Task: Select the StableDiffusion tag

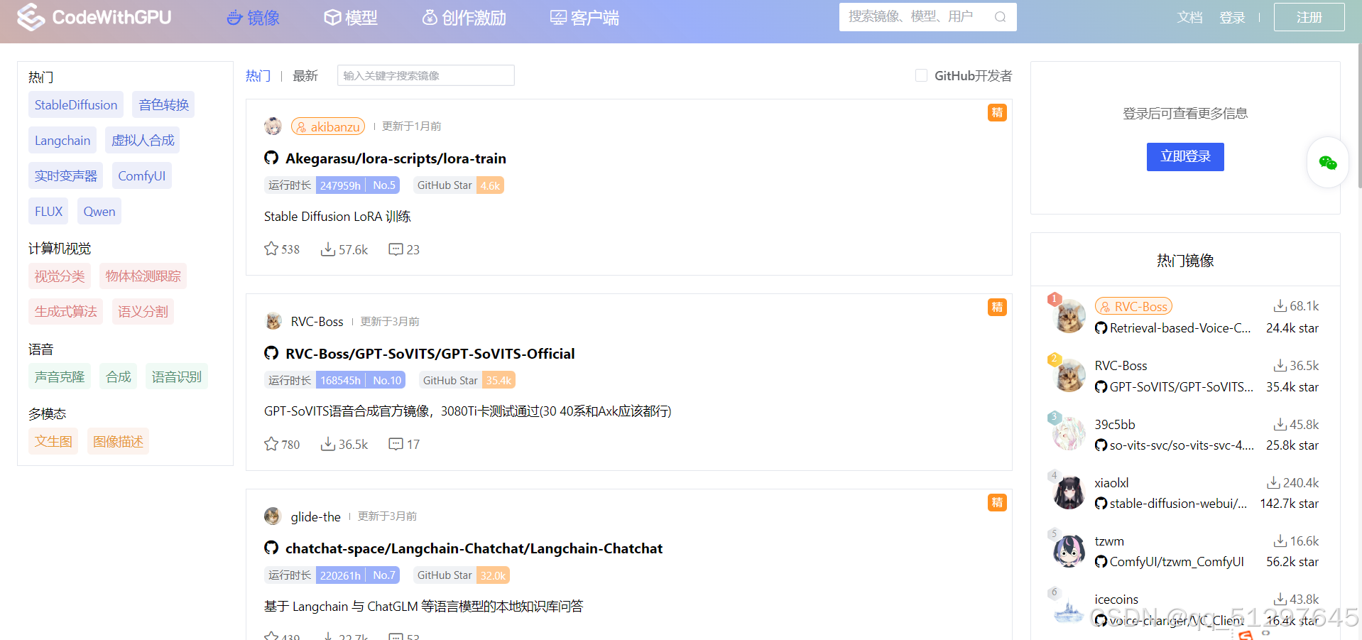Action: 76,104
